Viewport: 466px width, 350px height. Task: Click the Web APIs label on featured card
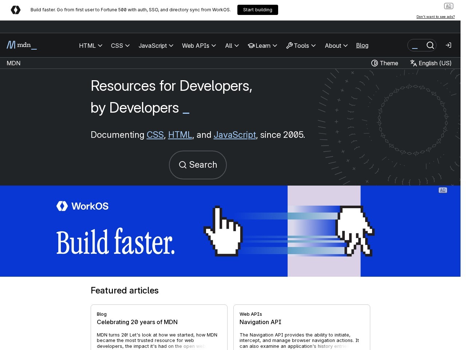[251, 314]
